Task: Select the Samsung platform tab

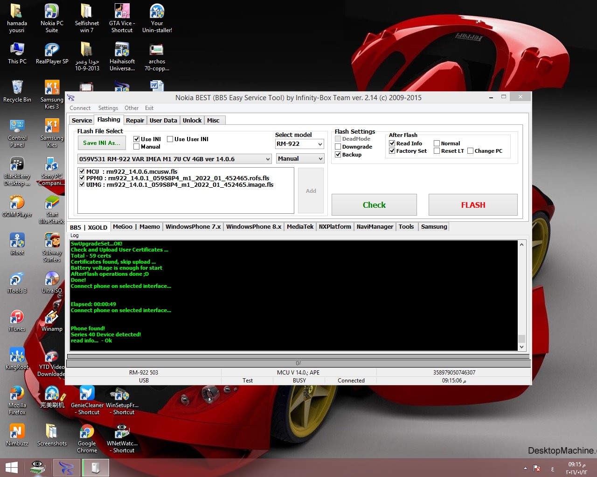Action: pos(434,227)
